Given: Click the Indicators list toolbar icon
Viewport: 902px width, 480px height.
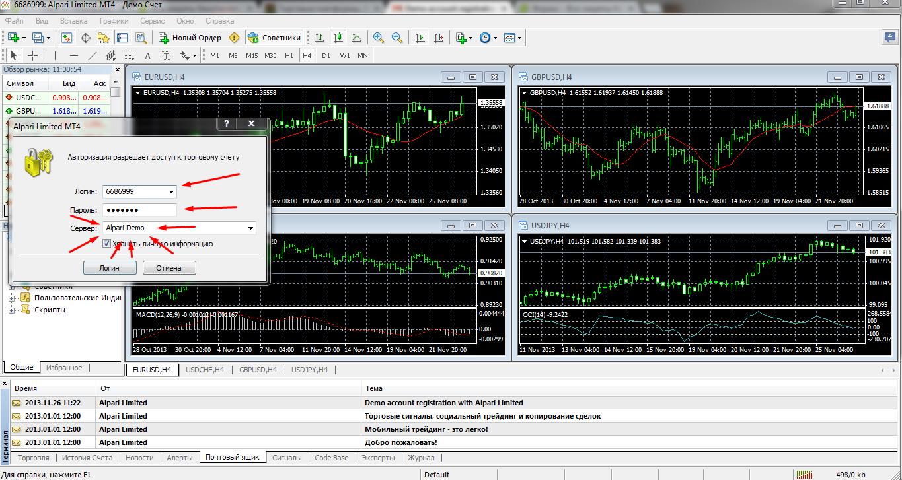Looking at the screenshot, I should click(x=461, y=38).
